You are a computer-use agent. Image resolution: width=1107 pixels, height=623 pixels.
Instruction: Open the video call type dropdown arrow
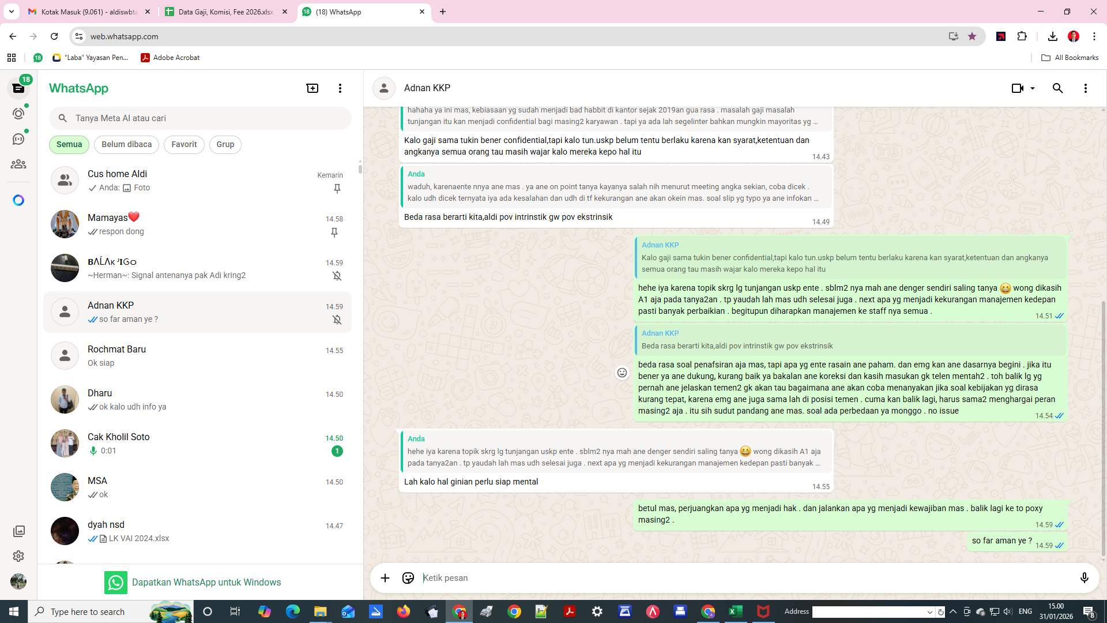click(x=1031, y=88)
